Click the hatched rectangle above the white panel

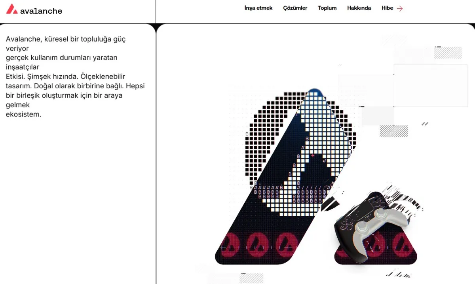tap(448, 53)
